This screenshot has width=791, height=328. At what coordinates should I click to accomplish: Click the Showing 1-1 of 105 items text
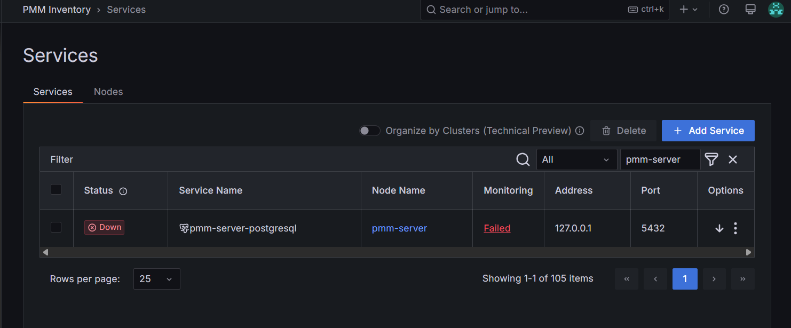point(538,278)
